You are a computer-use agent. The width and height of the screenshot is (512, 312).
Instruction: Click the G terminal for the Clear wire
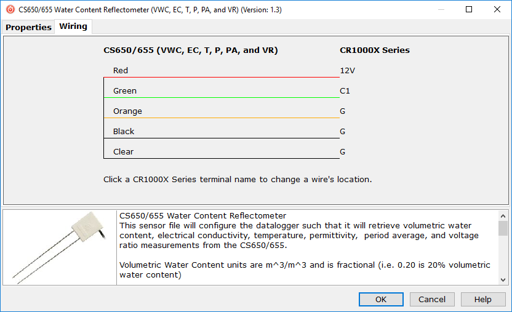[x=342, y=151]
